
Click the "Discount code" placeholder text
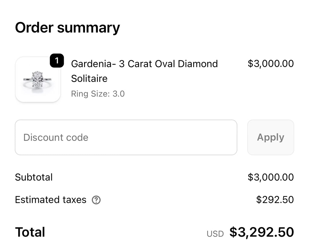(56, 137)
